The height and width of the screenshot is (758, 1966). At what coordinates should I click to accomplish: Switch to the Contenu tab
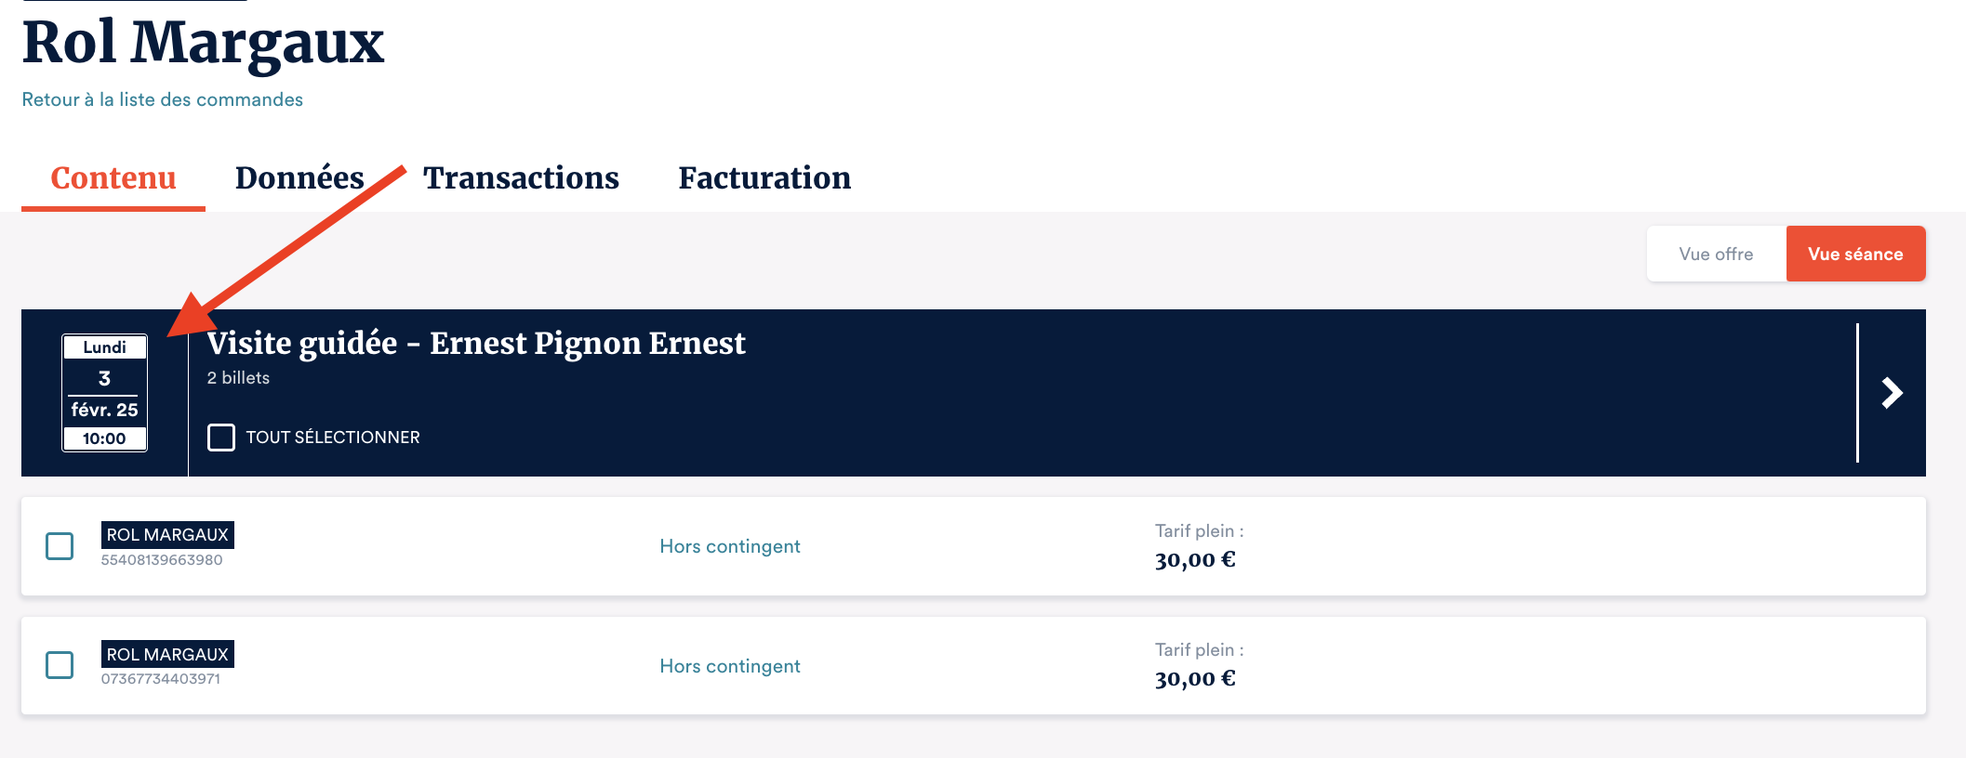[113, 177]
